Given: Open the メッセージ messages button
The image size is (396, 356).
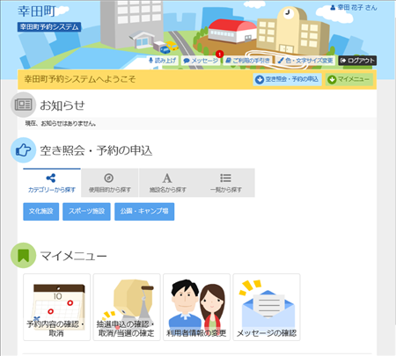Looking at the screenshot, I should coord(201,61).
